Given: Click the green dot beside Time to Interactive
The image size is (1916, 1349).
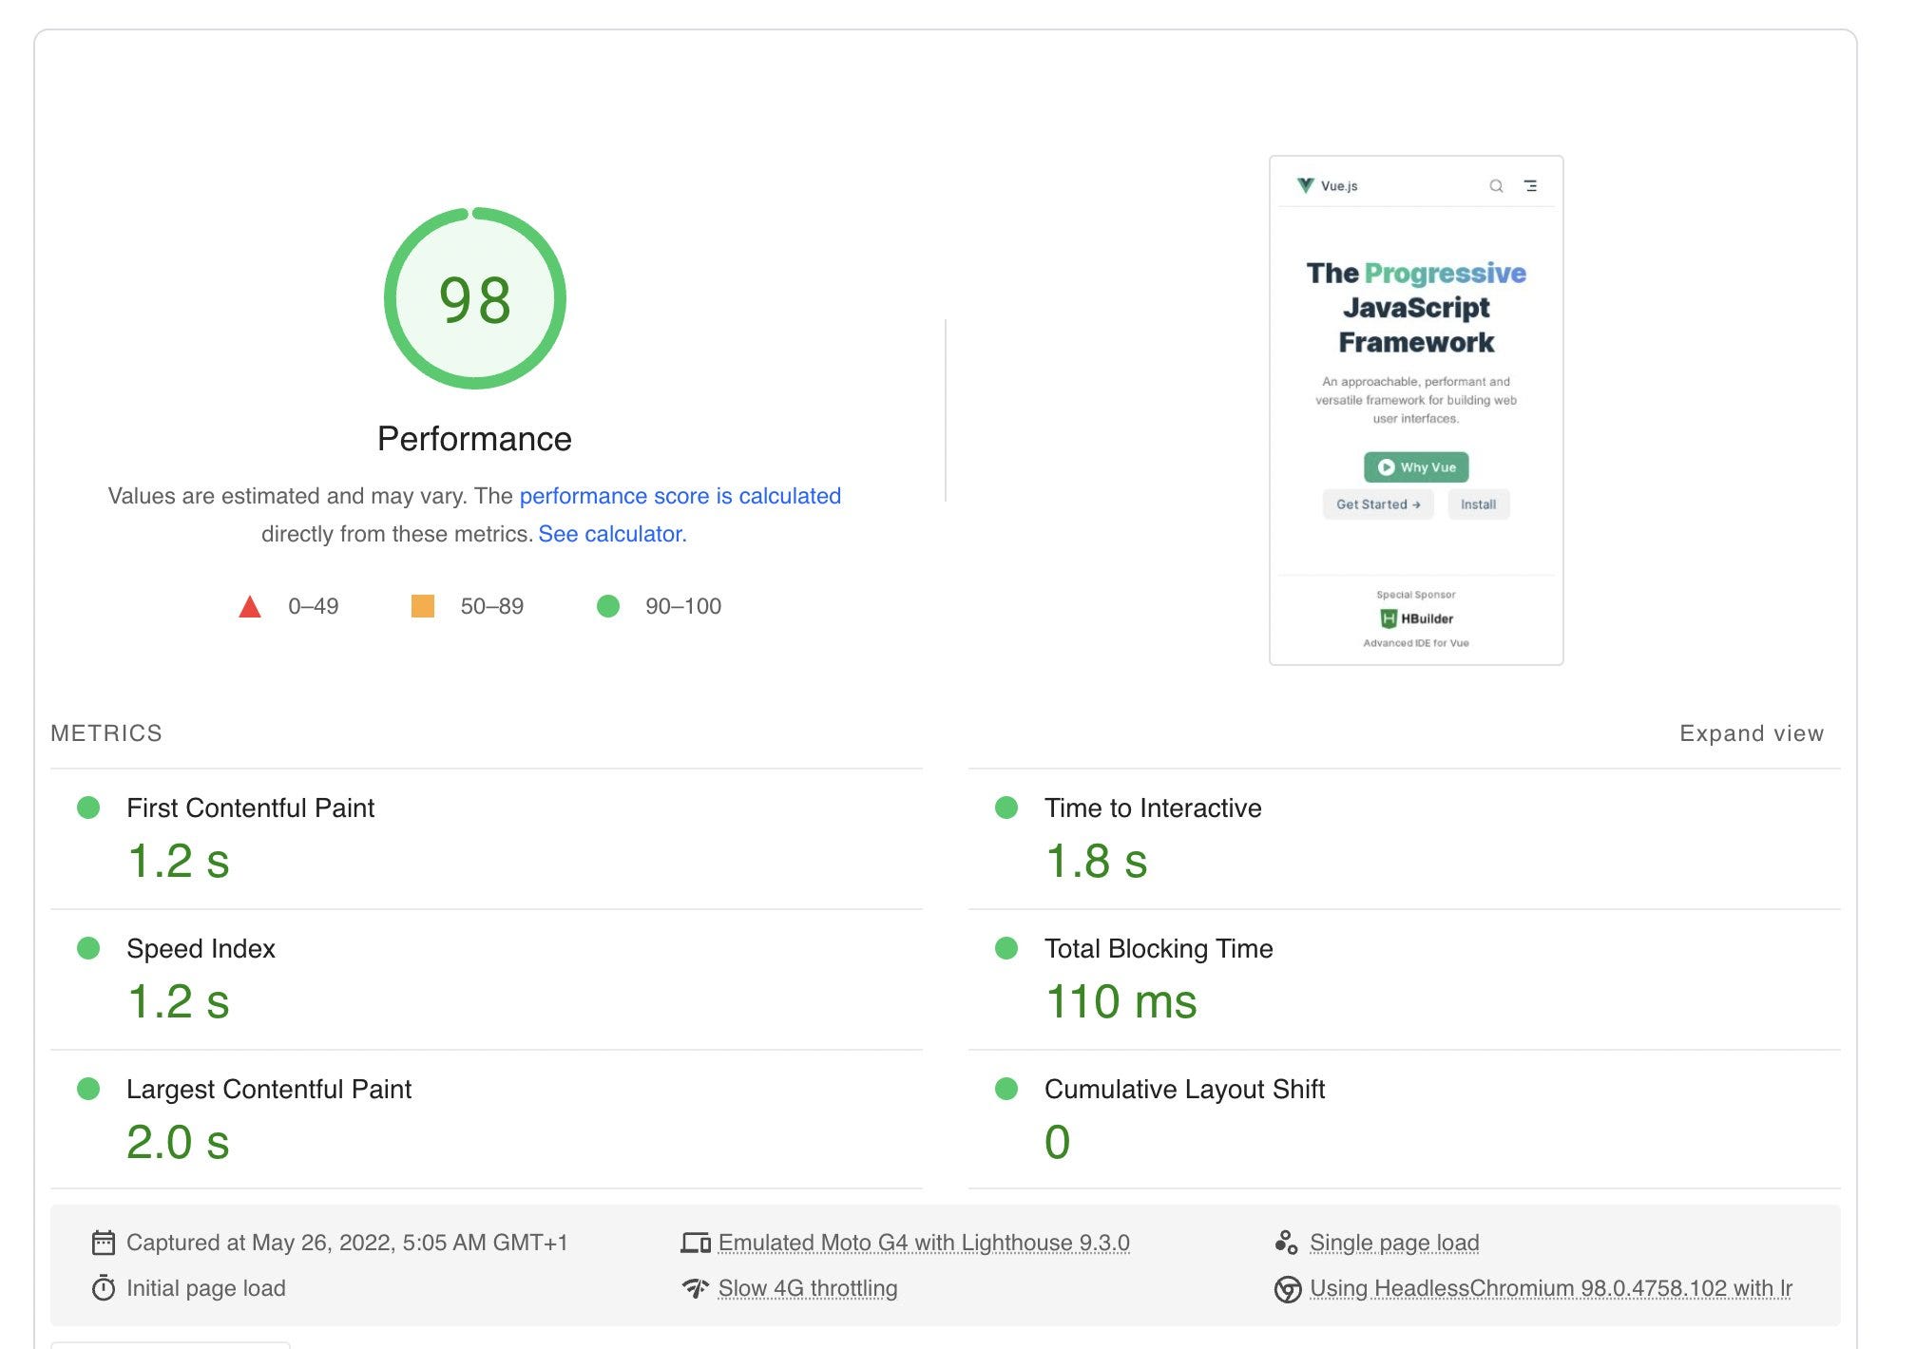Looking at the screenshot, I should pos(1006,807).
